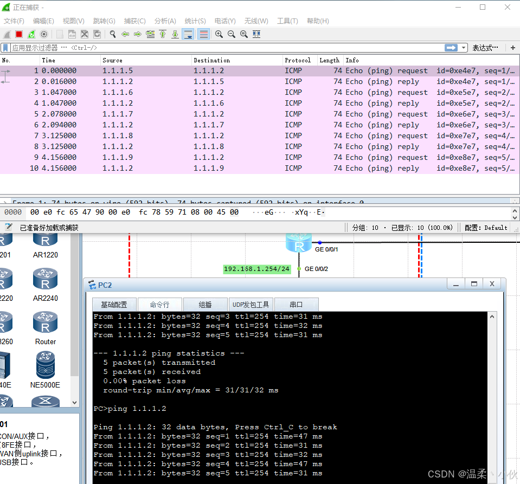This screenshot has width=520, height=484.
Task: Toggle auto-scroll during live capture
Action: click(188, 34)
